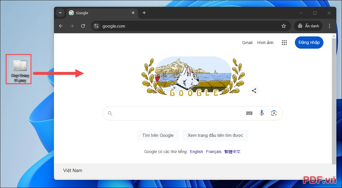342x188 pixels.
Task: Click the magnifier icon in search box
Action: click(110, 113)
